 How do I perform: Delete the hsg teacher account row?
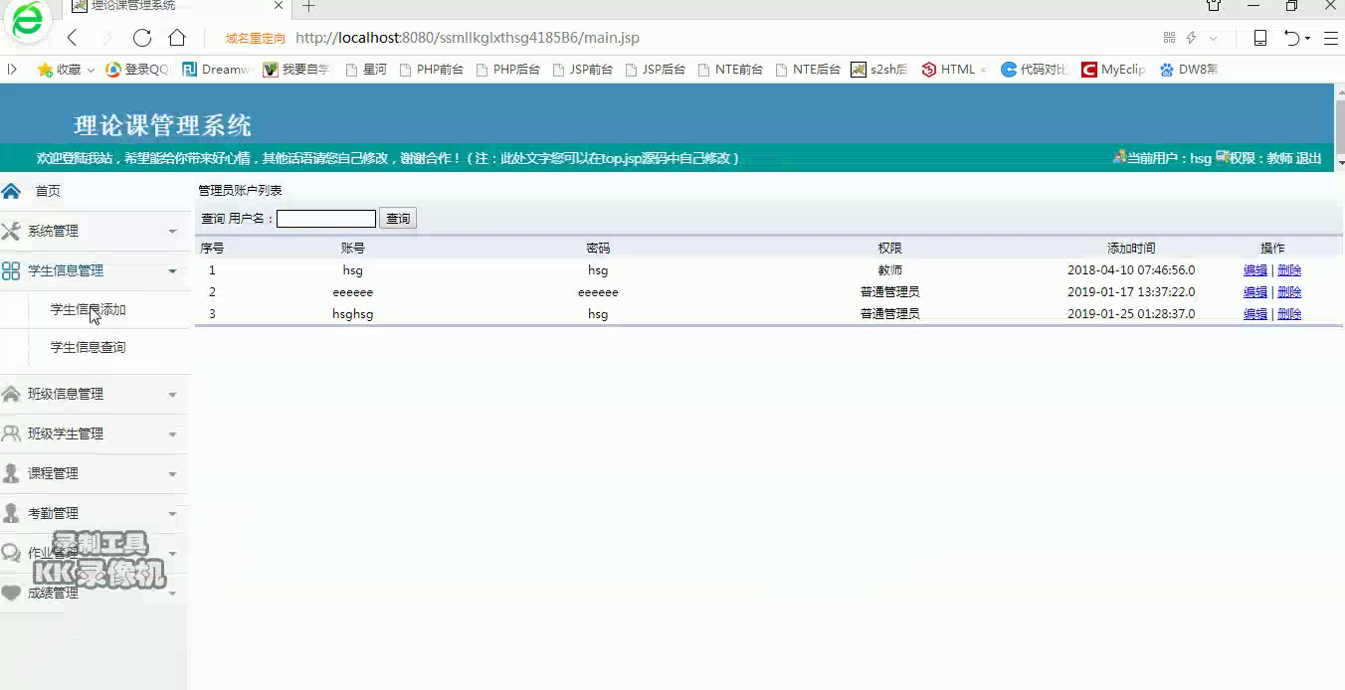pyautogui.click(x=1289, y=270)
